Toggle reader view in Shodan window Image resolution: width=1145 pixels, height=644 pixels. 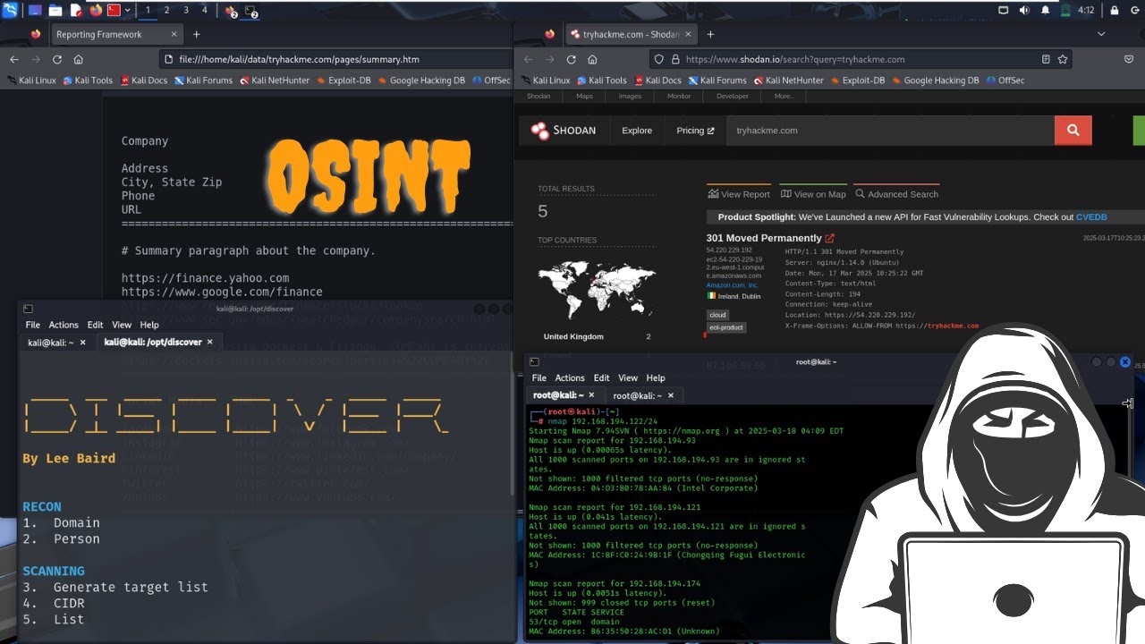pos(1046,59)
